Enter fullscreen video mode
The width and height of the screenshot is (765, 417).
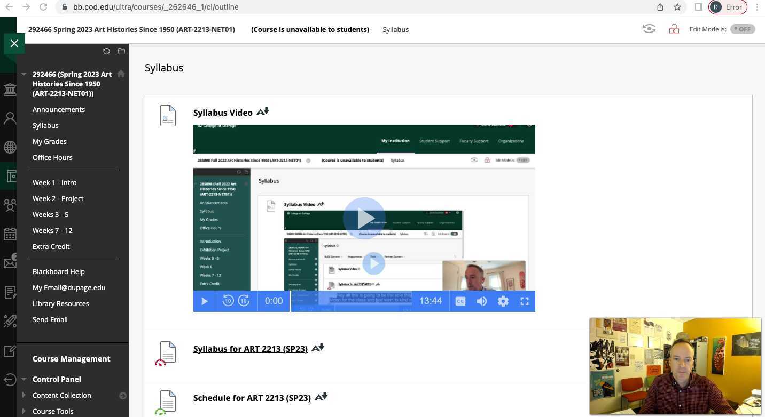click(x=524, y=301)
